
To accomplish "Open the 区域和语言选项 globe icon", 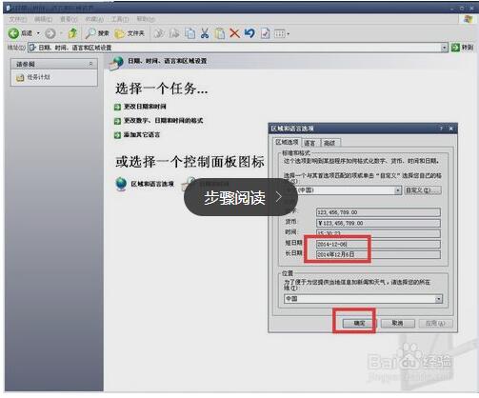I will click(121, 184).
